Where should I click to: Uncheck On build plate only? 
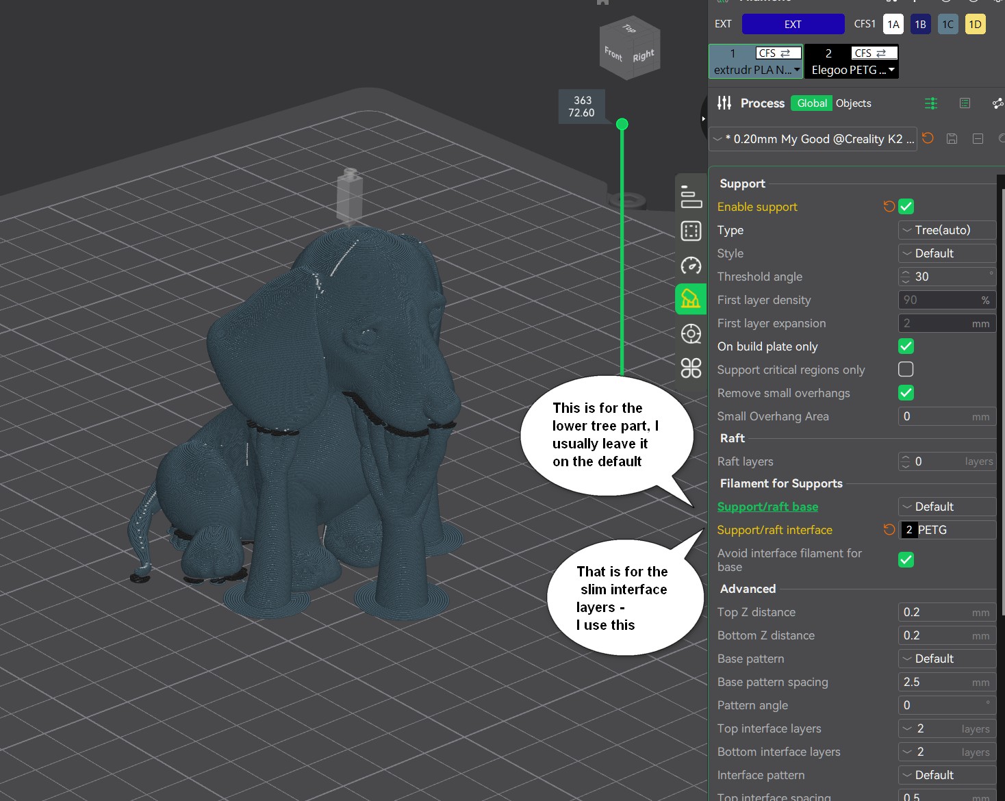906,346
